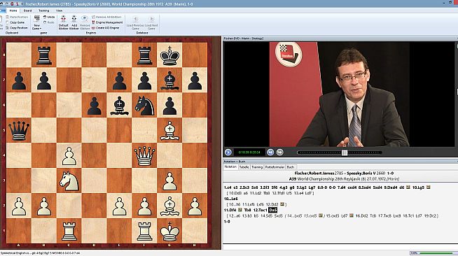Image resolution: width=458 pixels, height=256 pixels.
Task: Open the Training ribbon tab
Action: [44, 10]
